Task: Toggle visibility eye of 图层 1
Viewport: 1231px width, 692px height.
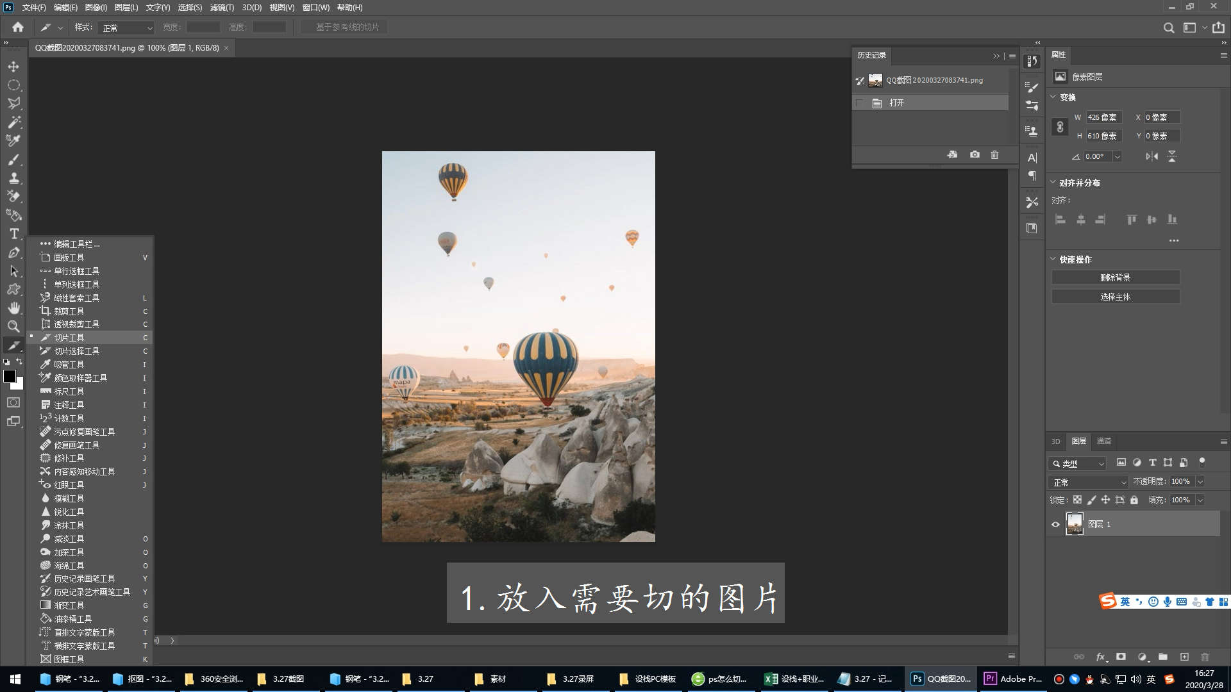Action: (x=1055, y=524)
